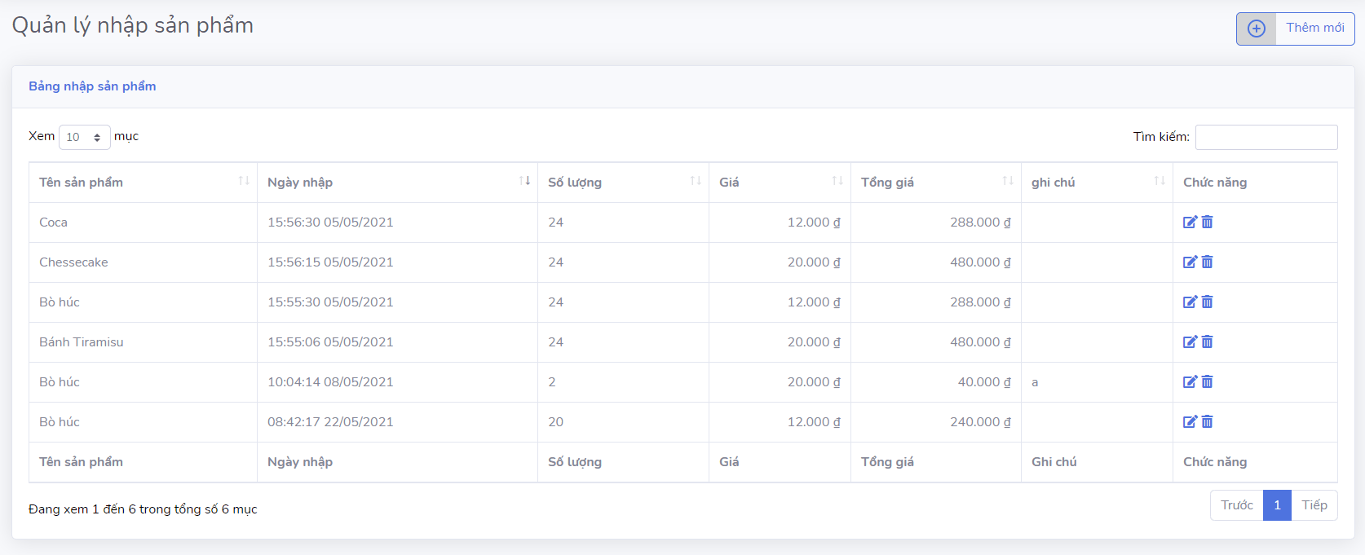Click the 240.000 đ total price cell

pyautogui.click(x=936, y=422)
